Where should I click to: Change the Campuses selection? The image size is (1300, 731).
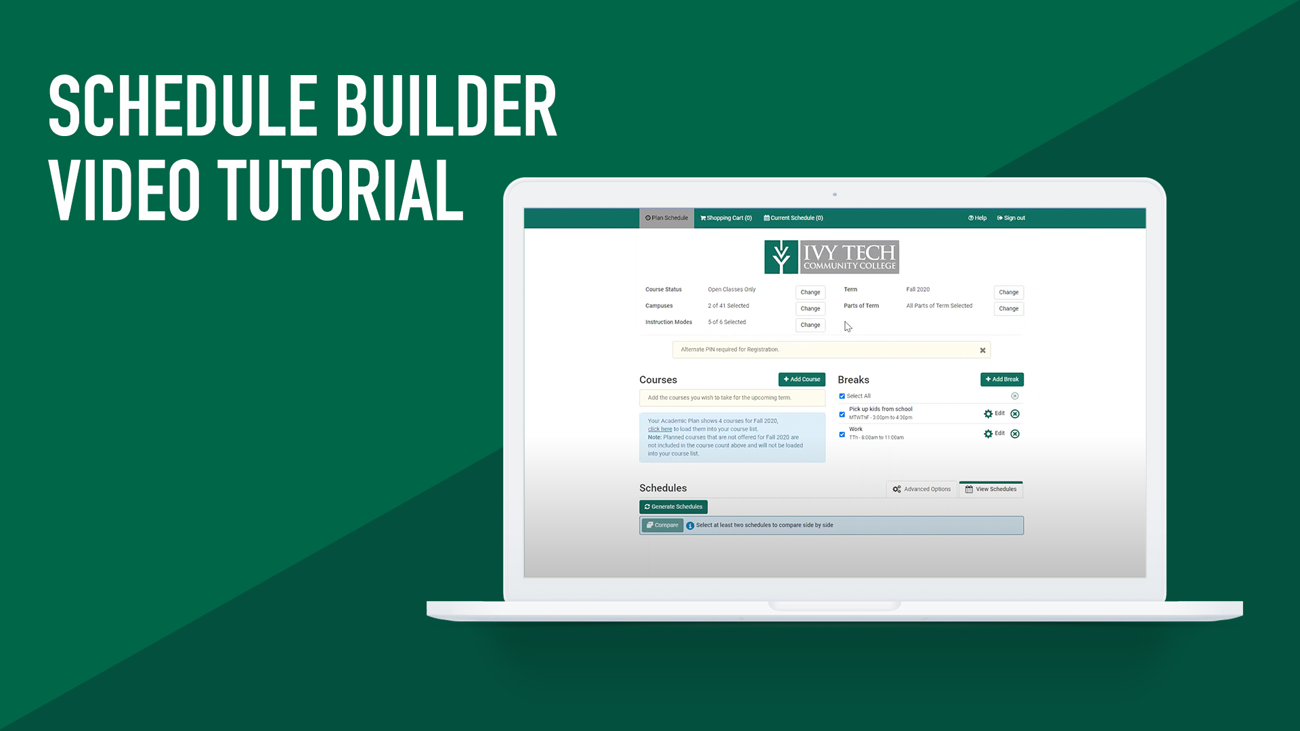809,308
